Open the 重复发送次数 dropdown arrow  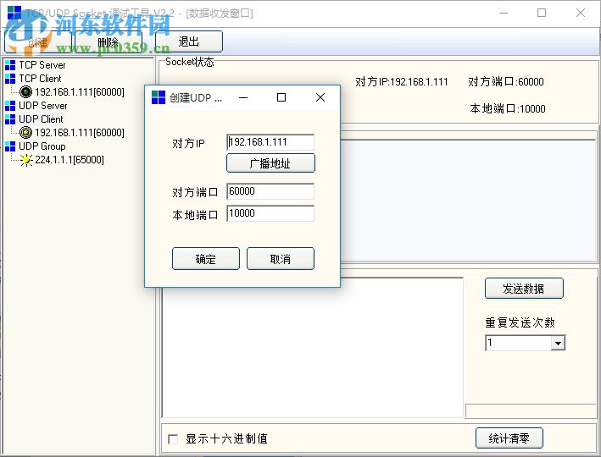coord(558,343)
